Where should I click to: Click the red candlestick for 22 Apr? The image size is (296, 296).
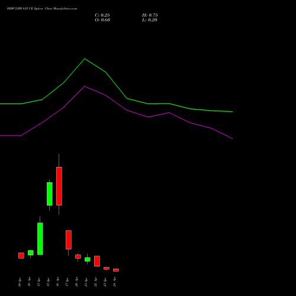point(97,261)
